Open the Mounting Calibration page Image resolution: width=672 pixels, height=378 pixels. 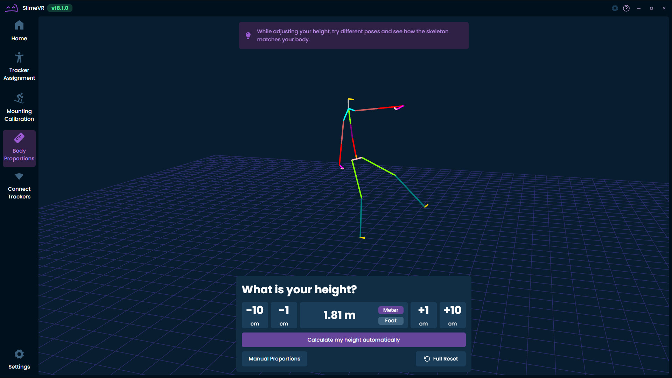tap(19, 107)
